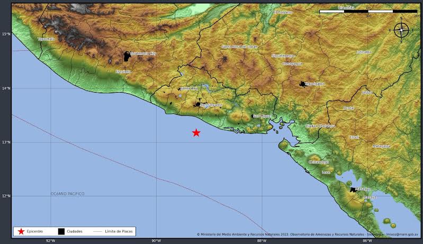The image size is (423, 244).
Task: Click the compass rose north indicator
Action: click(401, 30)
